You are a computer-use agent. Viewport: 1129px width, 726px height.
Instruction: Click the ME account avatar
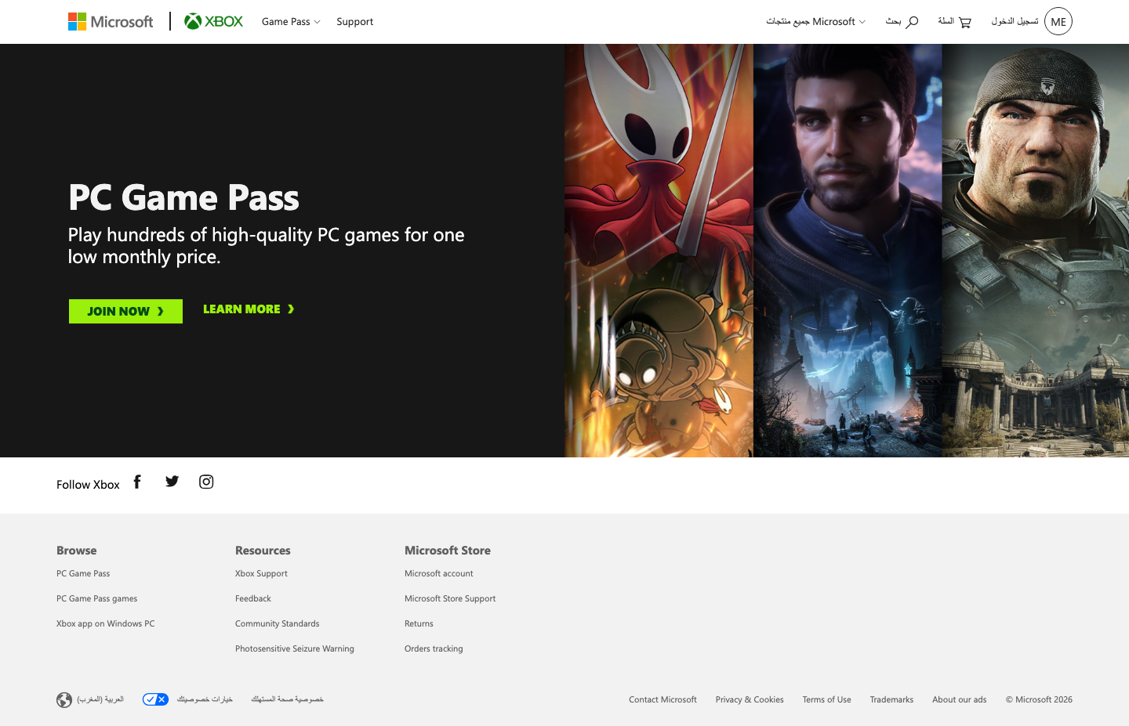pyautogui.click(x=1058, y=22)
